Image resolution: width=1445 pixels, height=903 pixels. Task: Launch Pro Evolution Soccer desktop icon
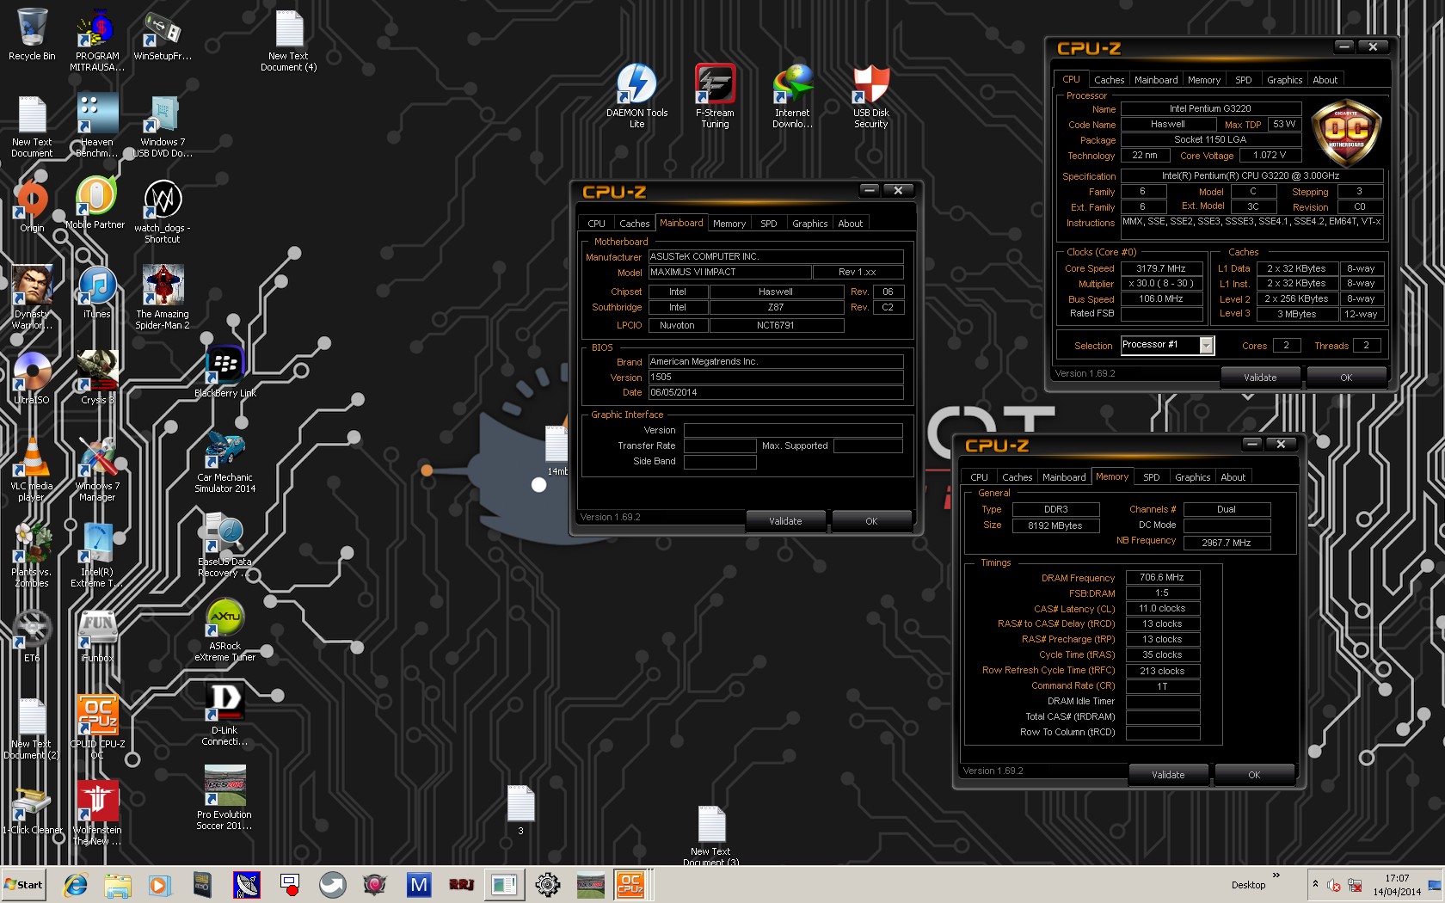(224, 798)
